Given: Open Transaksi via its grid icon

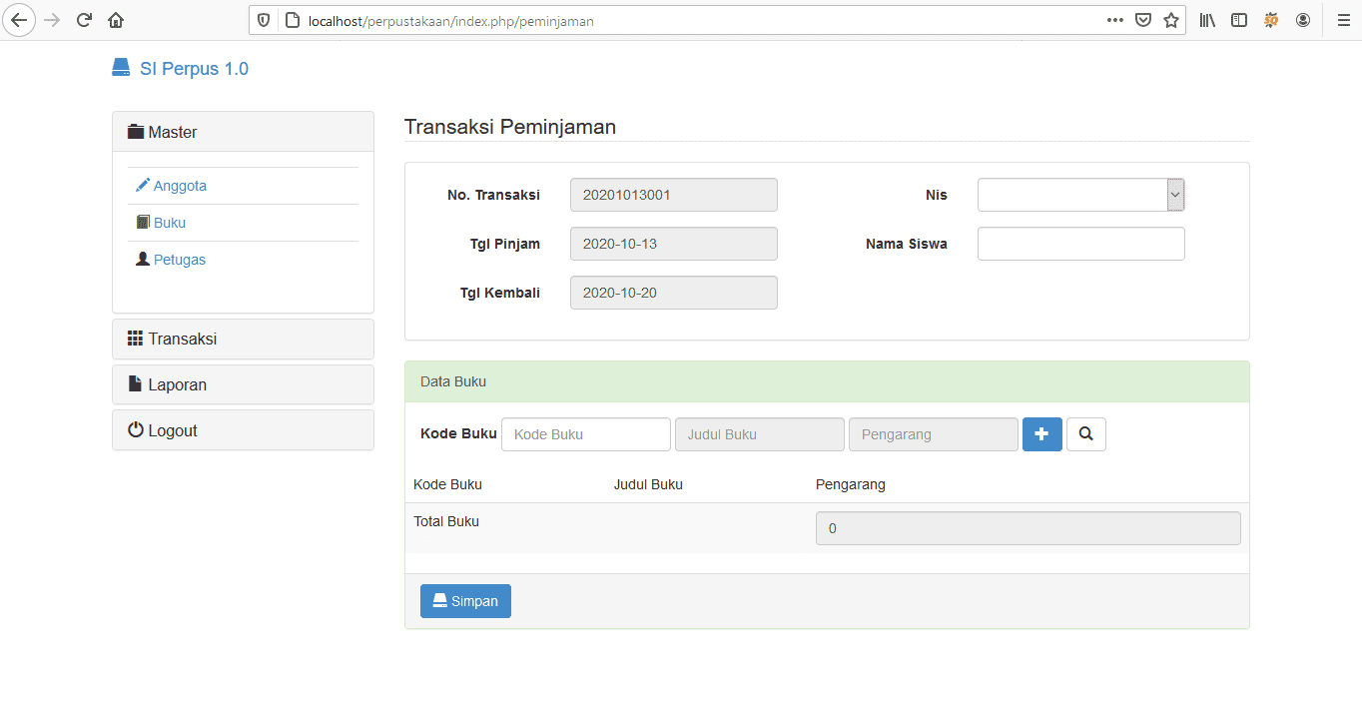Looking at the screenshot, I should coord(136,339).
